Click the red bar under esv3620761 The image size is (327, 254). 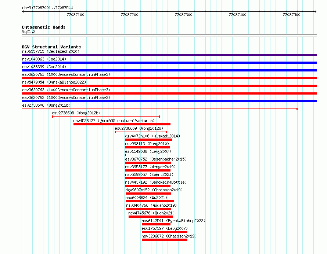point(169,78)
